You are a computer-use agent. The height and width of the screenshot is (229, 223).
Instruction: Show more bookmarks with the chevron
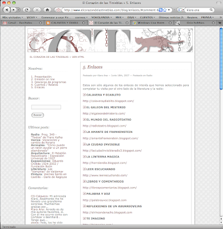(220, 17)
